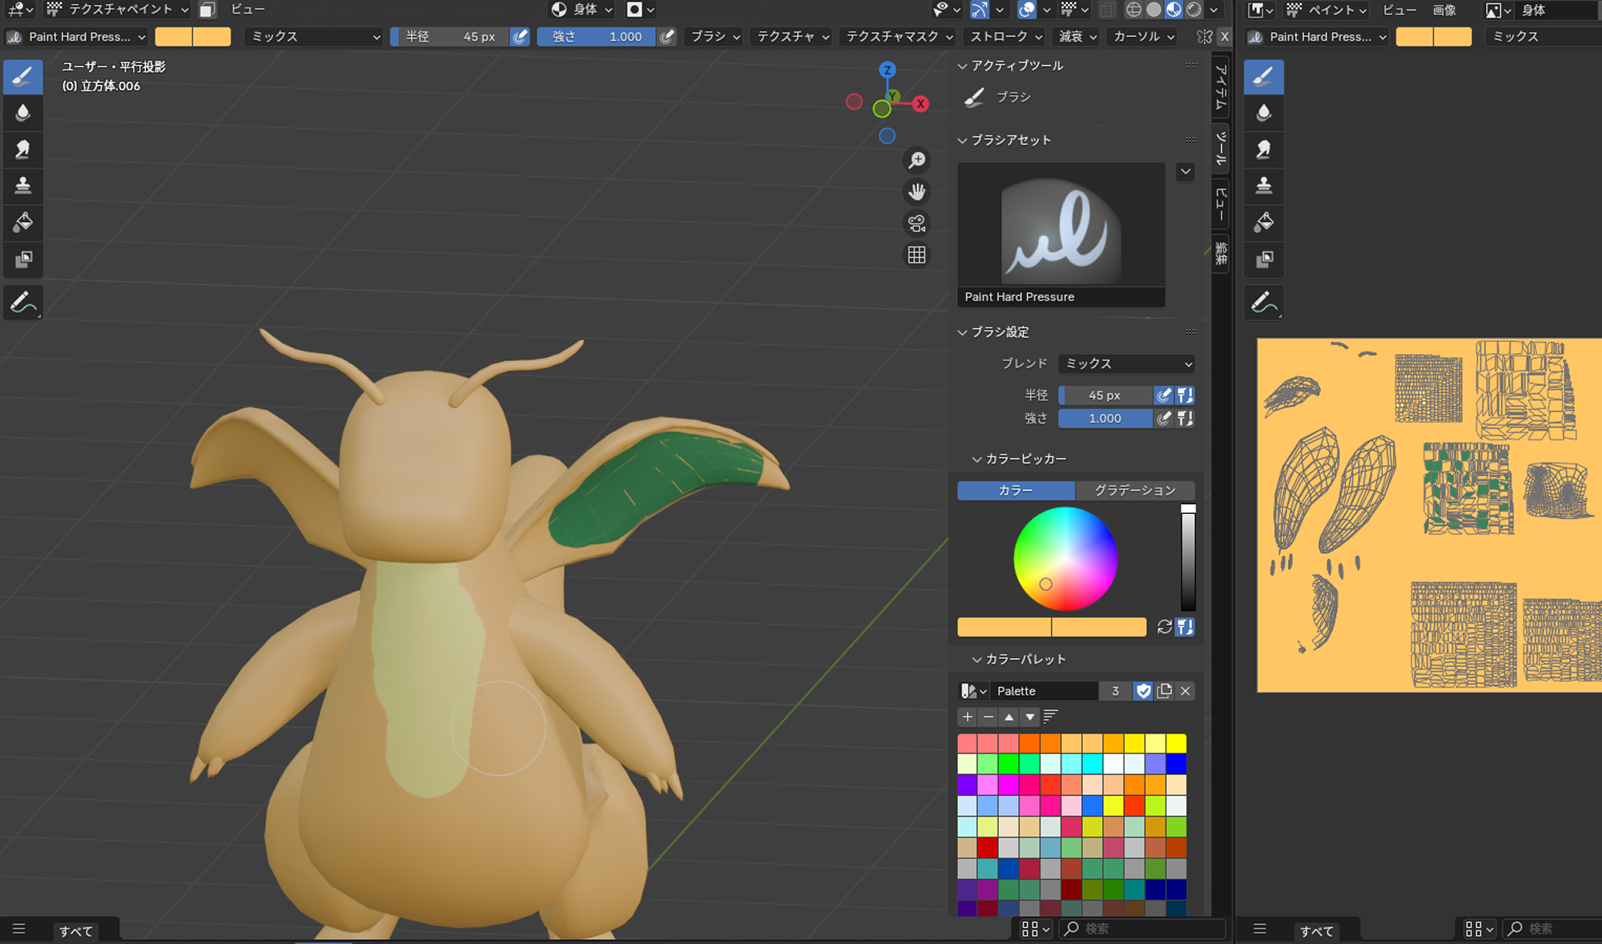Select the Soften tool in the left toolbar
The image size is (1602, 944).
[x=23, y=113]
